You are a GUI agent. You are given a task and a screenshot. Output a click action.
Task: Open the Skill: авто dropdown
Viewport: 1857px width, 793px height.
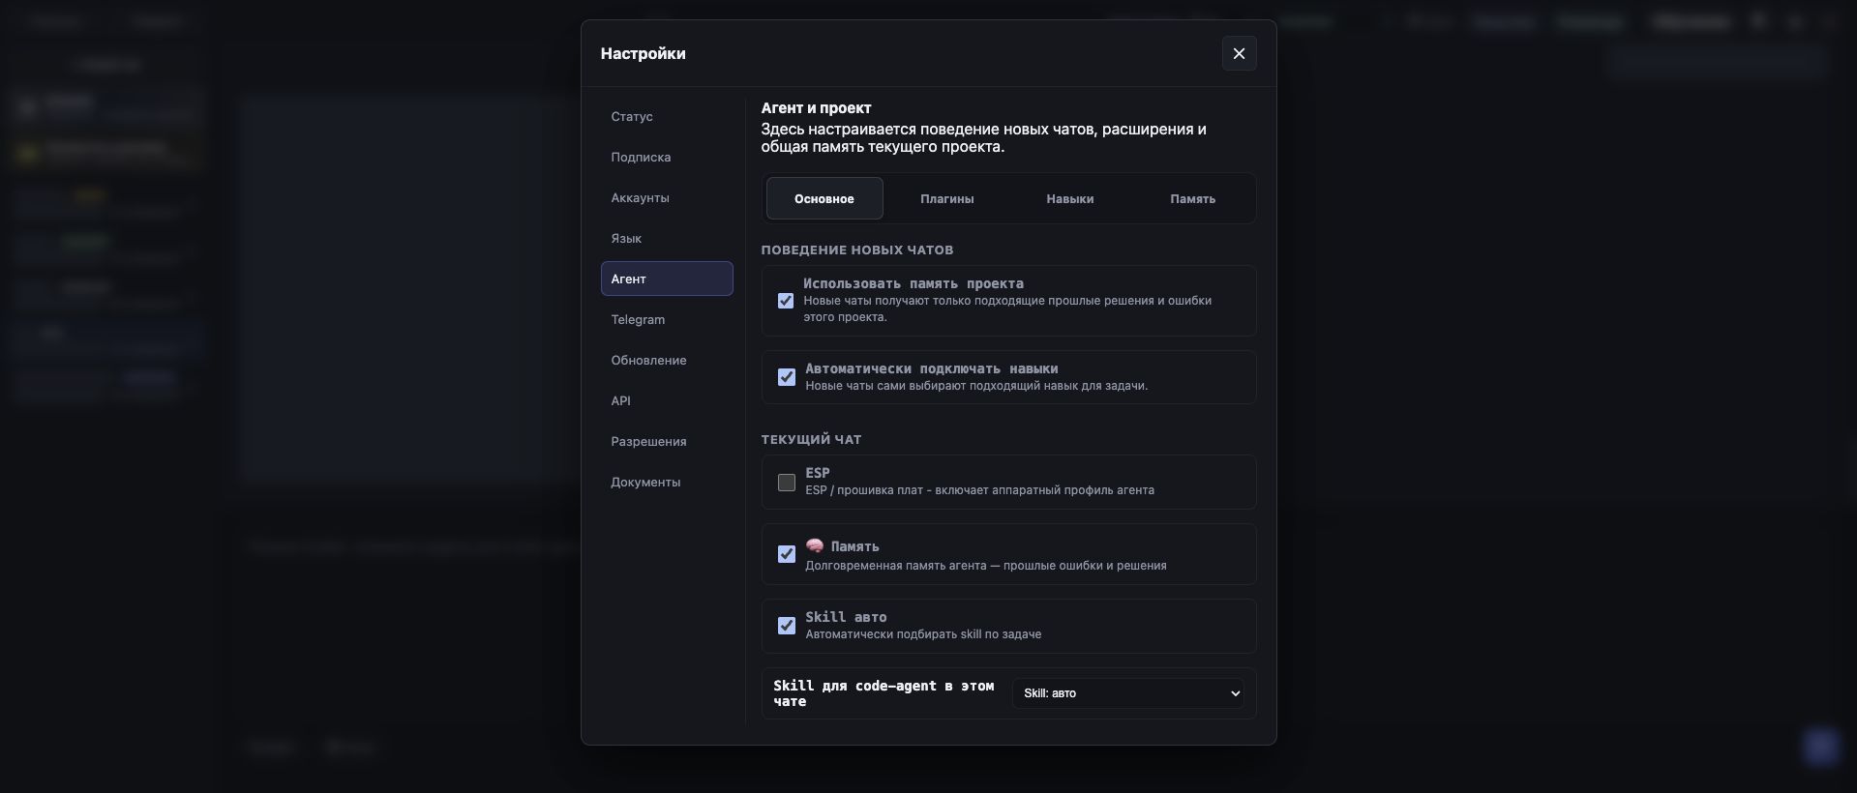point(1128,693)
